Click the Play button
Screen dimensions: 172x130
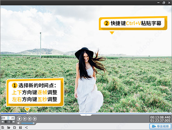click(x=19, y=119)
